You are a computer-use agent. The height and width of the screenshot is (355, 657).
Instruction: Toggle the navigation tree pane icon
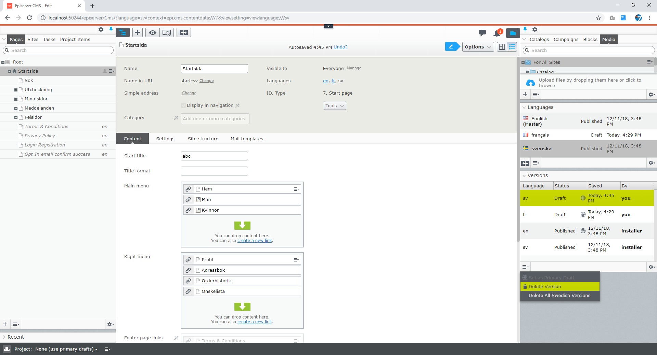[123, 32]
